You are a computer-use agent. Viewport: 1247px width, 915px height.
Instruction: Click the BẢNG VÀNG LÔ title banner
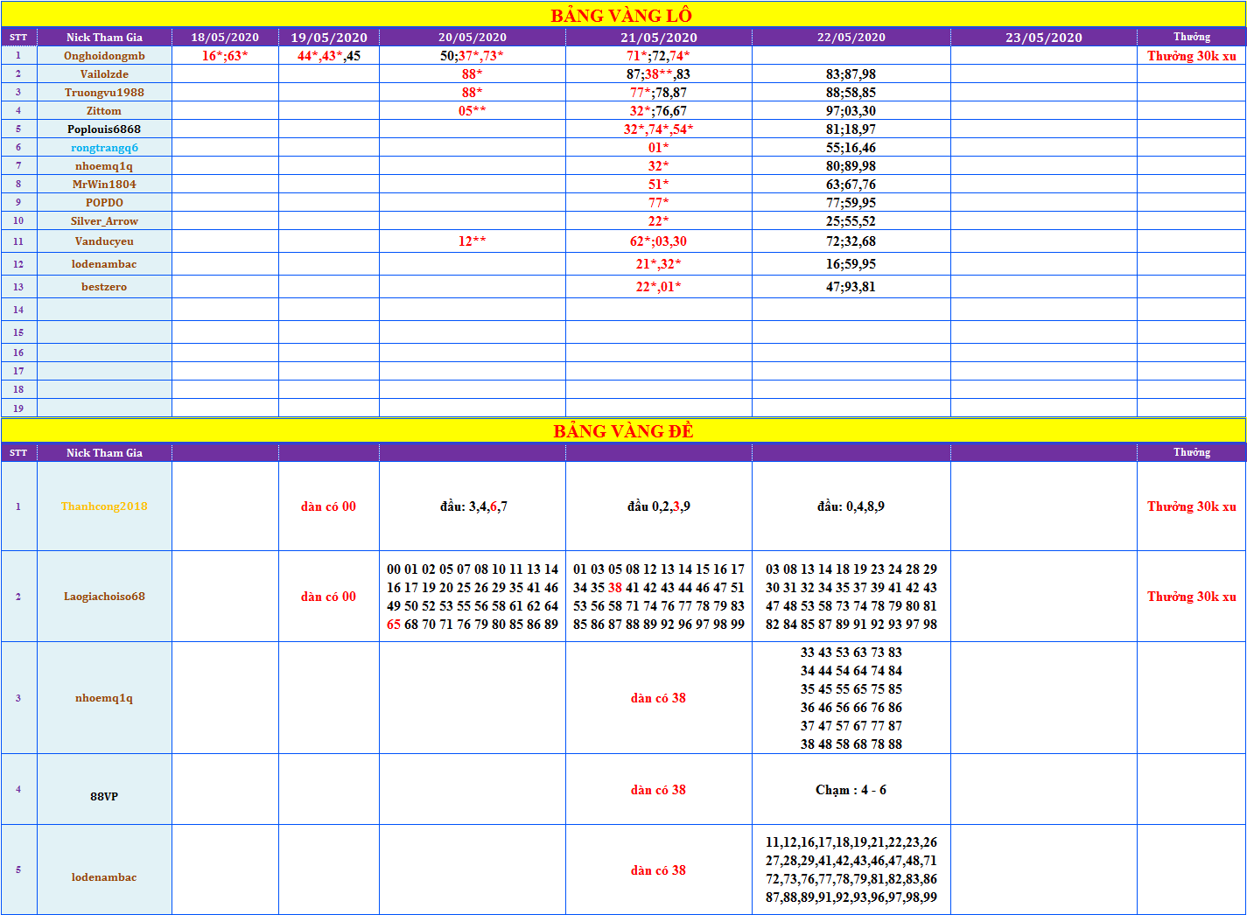(621, 16)
